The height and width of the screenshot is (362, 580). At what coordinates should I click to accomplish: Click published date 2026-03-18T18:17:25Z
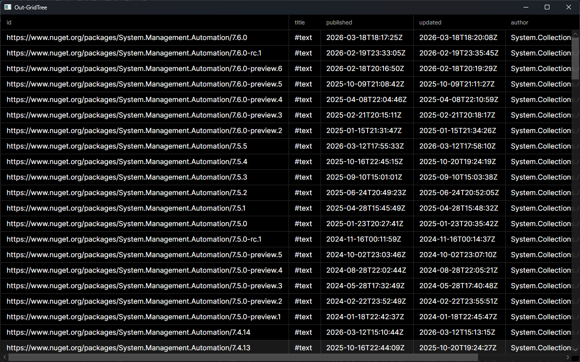click(x=365, y=38)
